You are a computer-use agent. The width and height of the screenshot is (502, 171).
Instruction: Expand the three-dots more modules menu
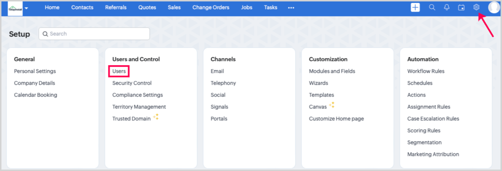(x=291, y=7)
